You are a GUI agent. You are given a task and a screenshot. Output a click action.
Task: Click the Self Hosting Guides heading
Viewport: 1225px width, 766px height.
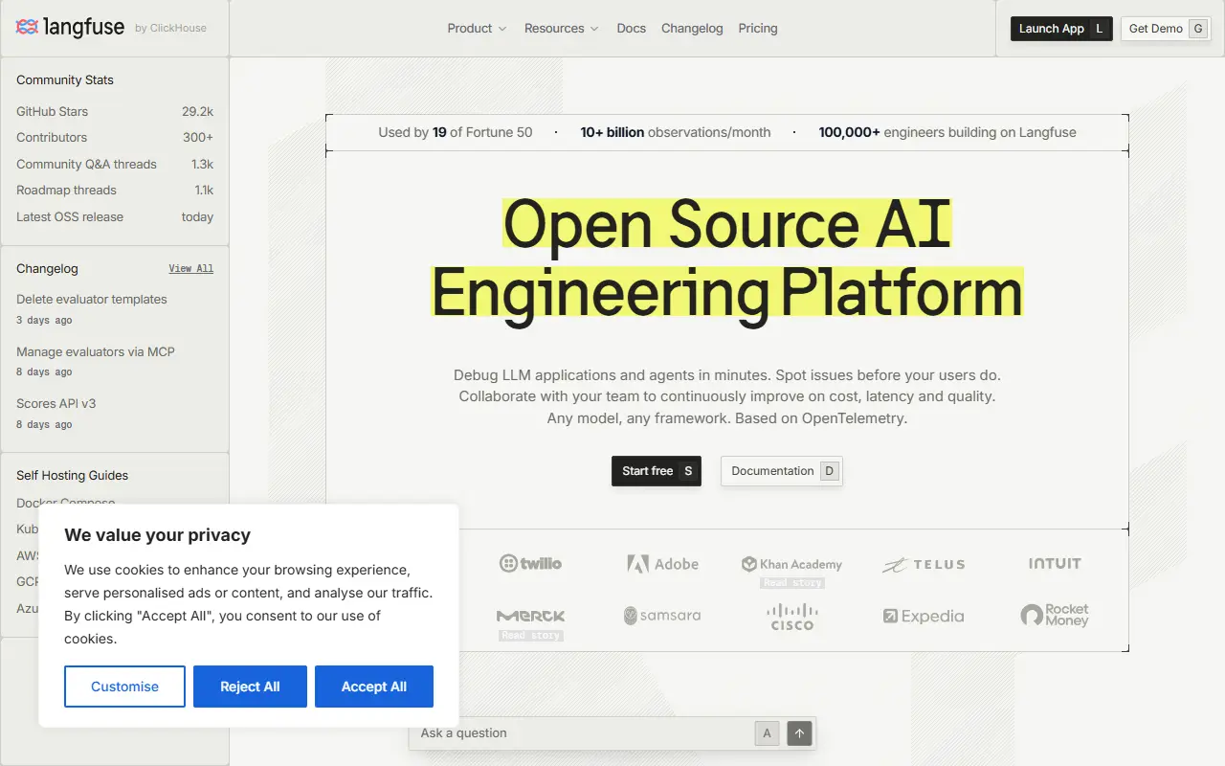[x=72, y=476]
